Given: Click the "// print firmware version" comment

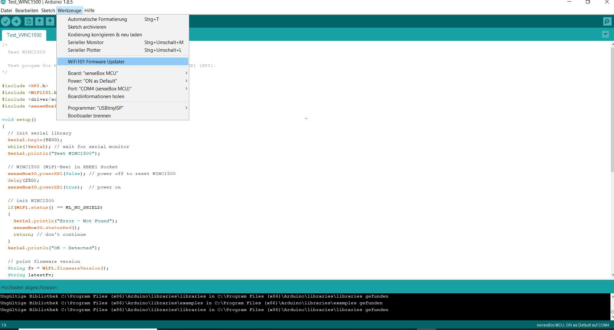Looking at the screenshot, I should tap(44, 261).
